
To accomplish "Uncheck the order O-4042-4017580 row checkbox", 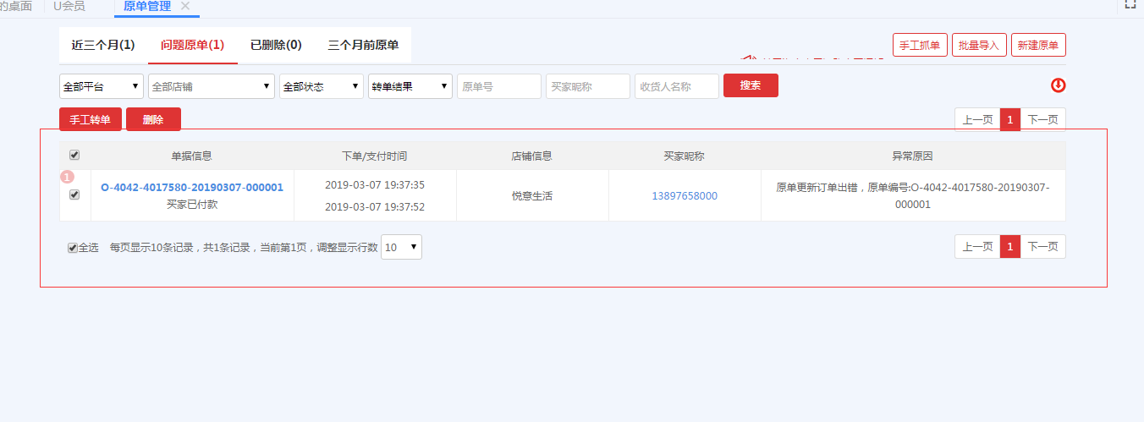I will click(74, 195).
